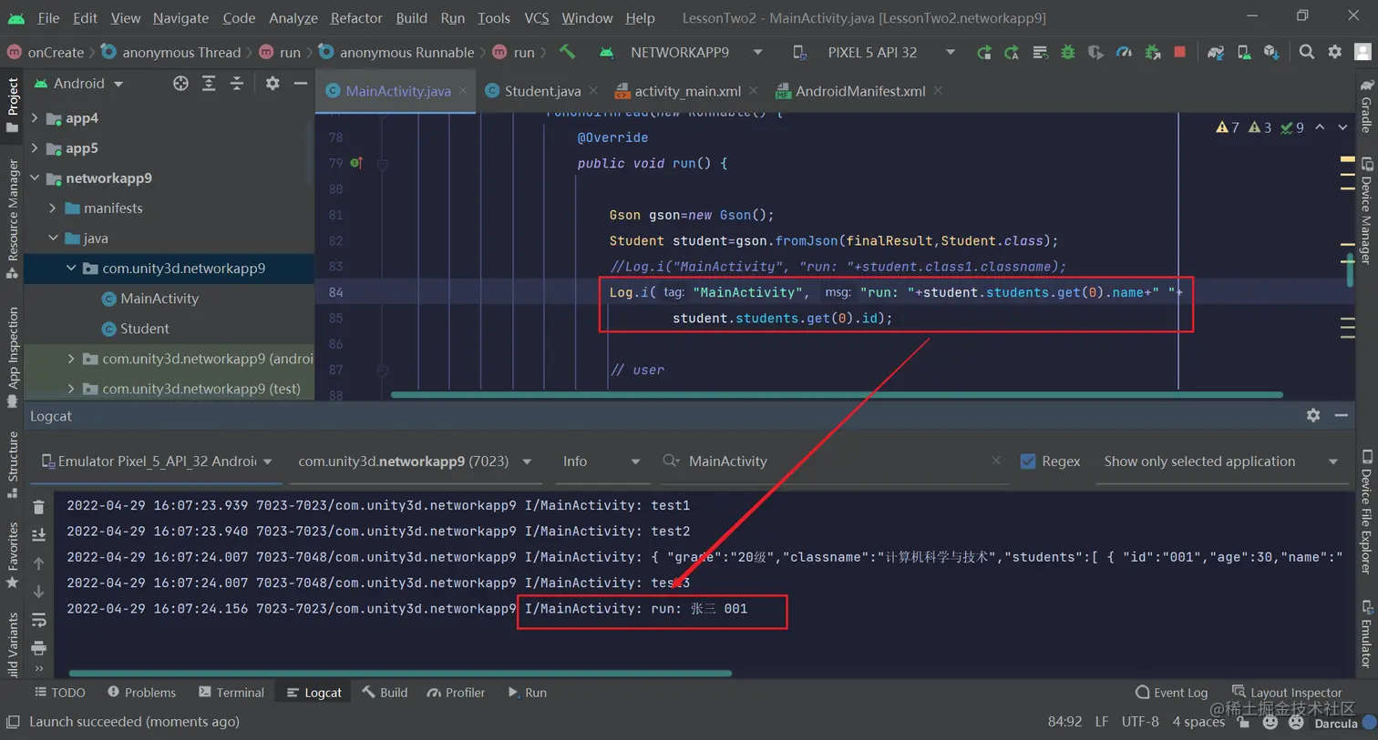Click the Select Opened File target icon
The image size is (1378, 740).
[180, 84]
